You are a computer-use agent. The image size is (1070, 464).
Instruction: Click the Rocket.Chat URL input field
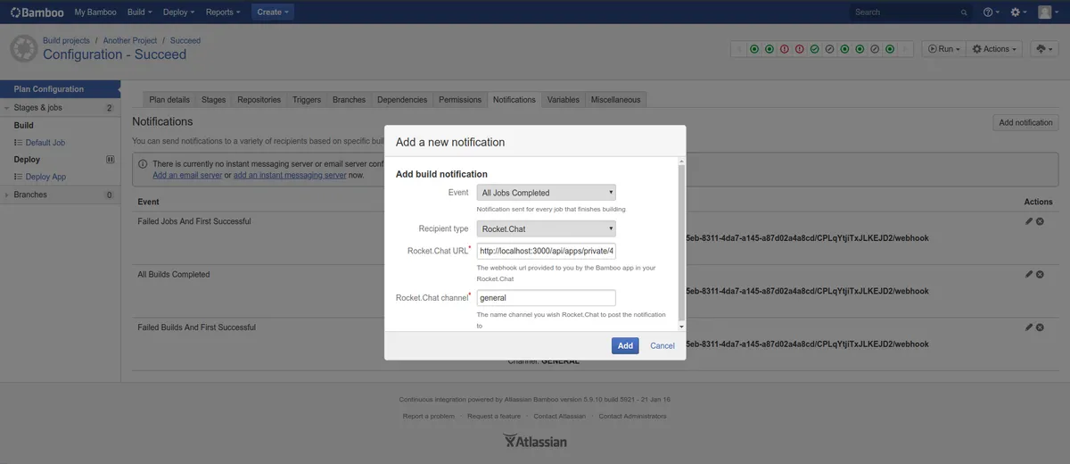pyautogui.click(x=547, y=251)
